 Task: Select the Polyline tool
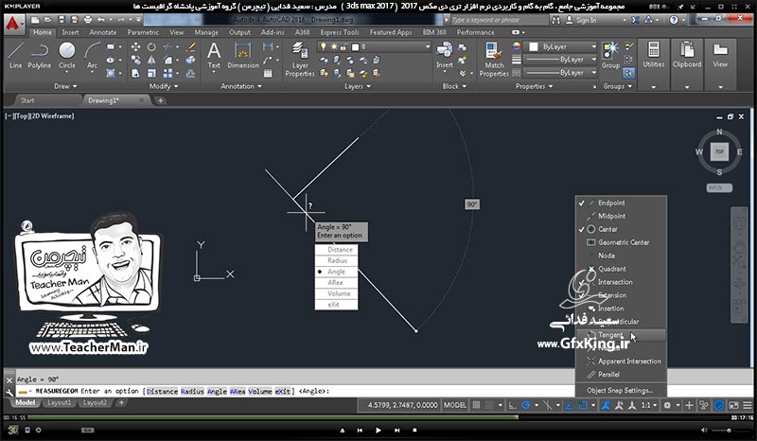coord(39,56)
